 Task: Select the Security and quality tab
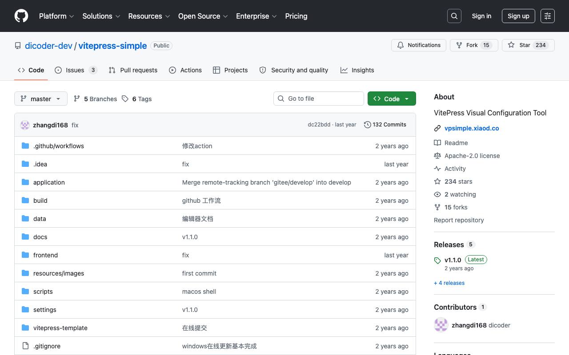[x=294, y=70]
